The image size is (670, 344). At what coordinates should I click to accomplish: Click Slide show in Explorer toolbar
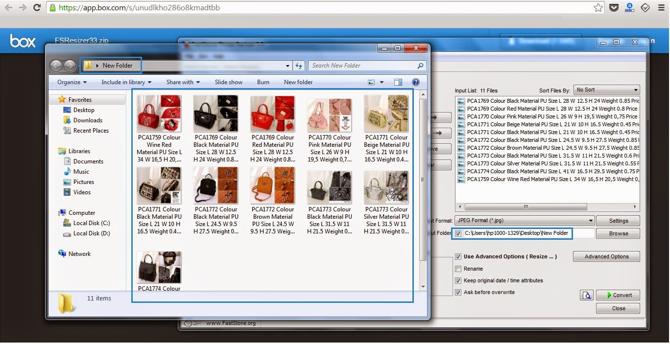229,82
